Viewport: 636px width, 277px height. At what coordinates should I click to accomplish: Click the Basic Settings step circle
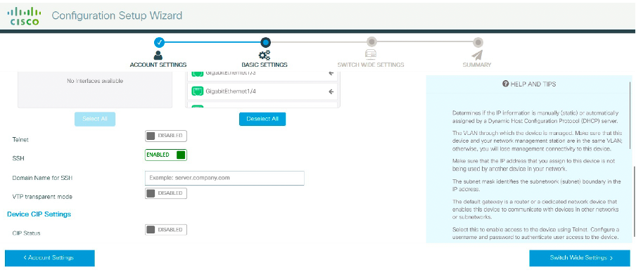pos(265,41)
